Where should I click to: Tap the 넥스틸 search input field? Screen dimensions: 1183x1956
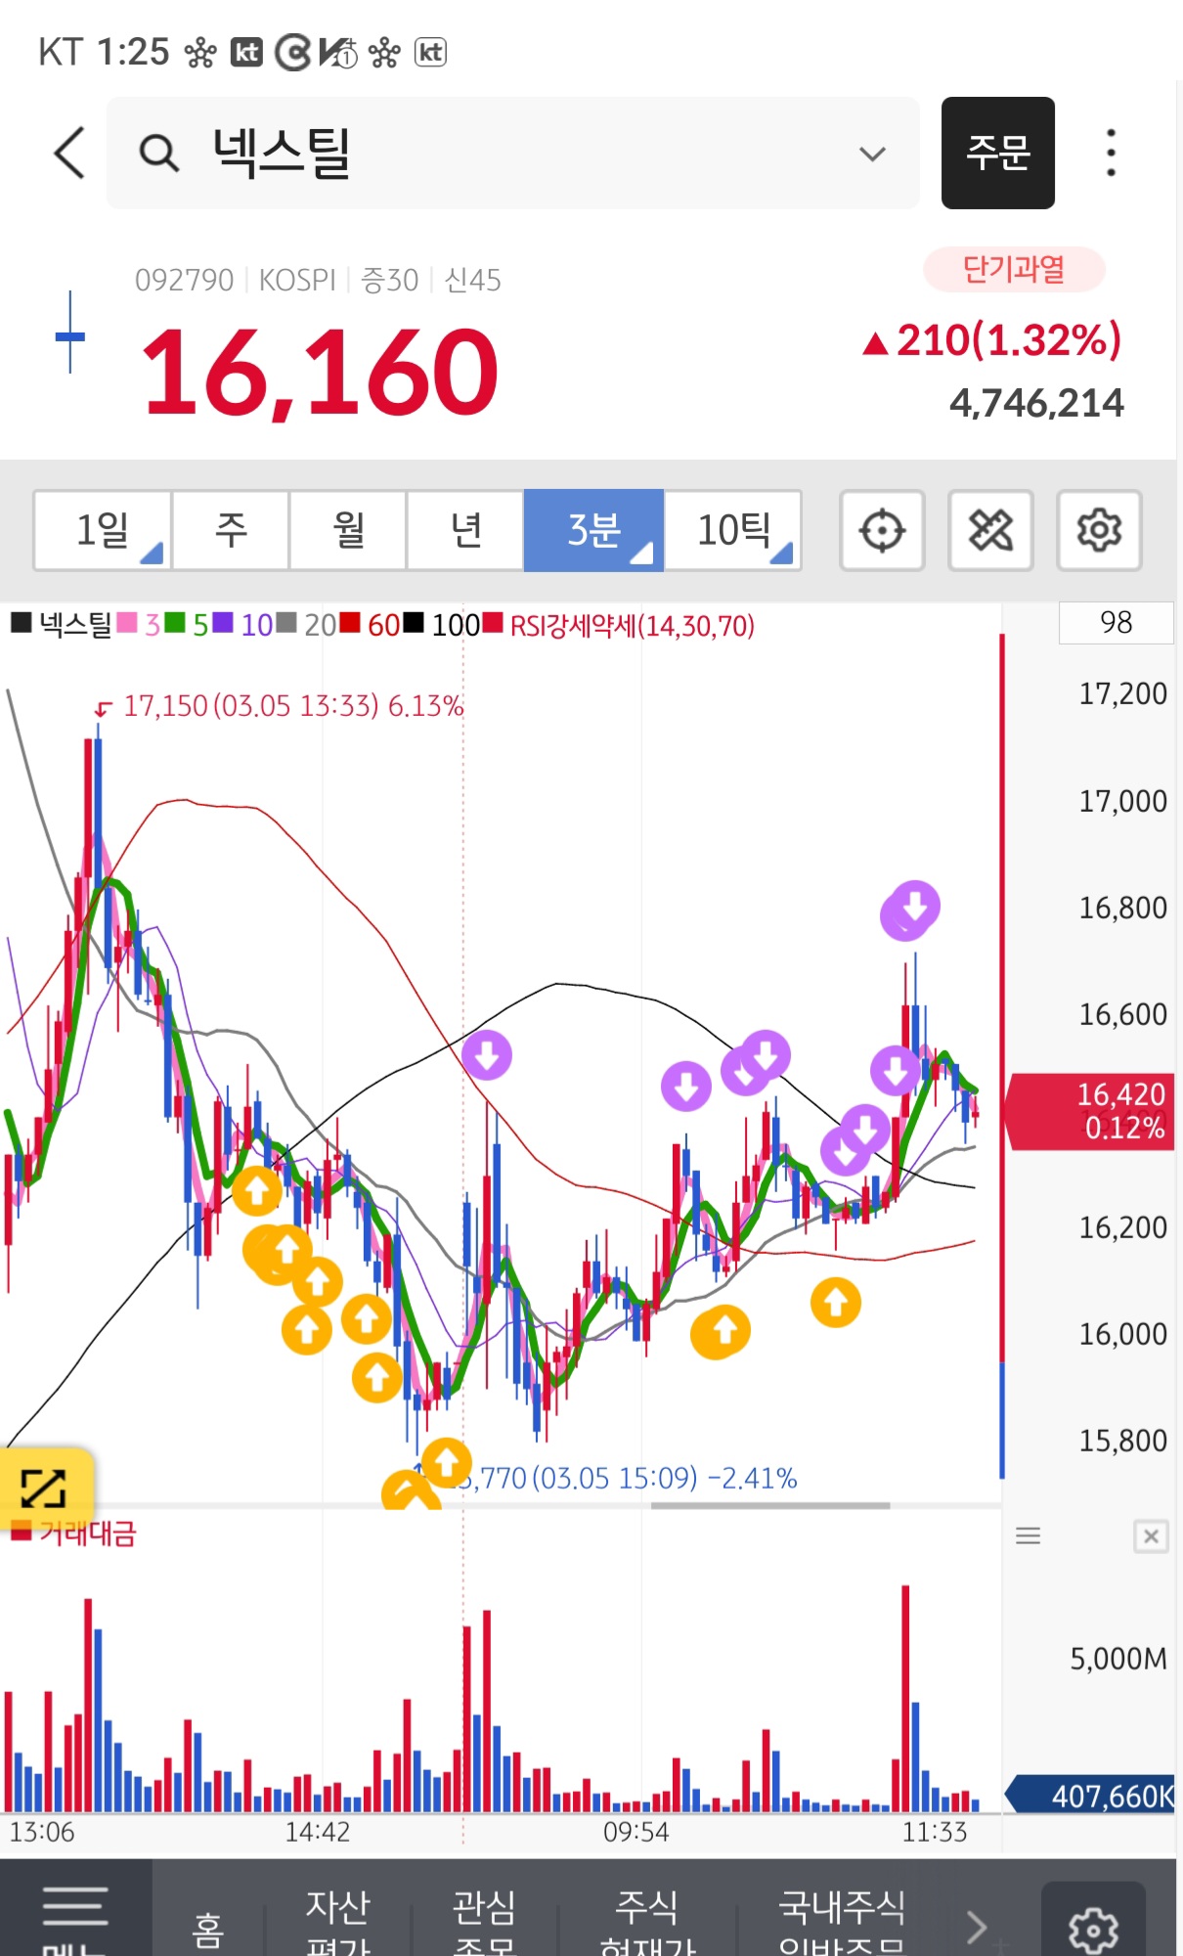[x=513, y=153]
